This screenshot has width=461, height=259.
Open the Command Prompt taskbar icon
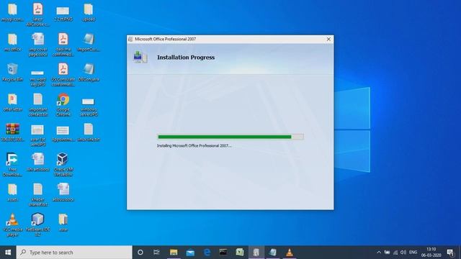[x=223, y=253]
